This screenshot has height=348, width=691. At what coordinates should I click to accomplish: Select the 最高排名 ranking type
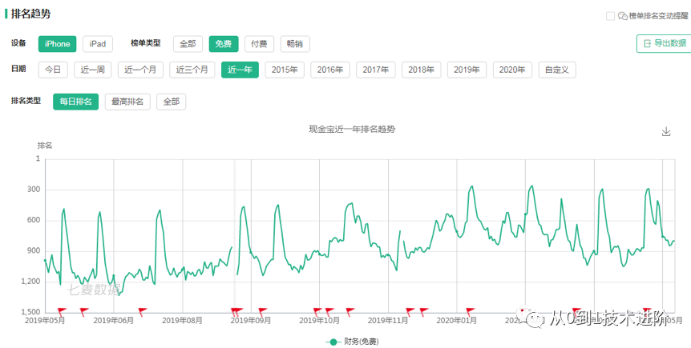click(x=127, y=102)
